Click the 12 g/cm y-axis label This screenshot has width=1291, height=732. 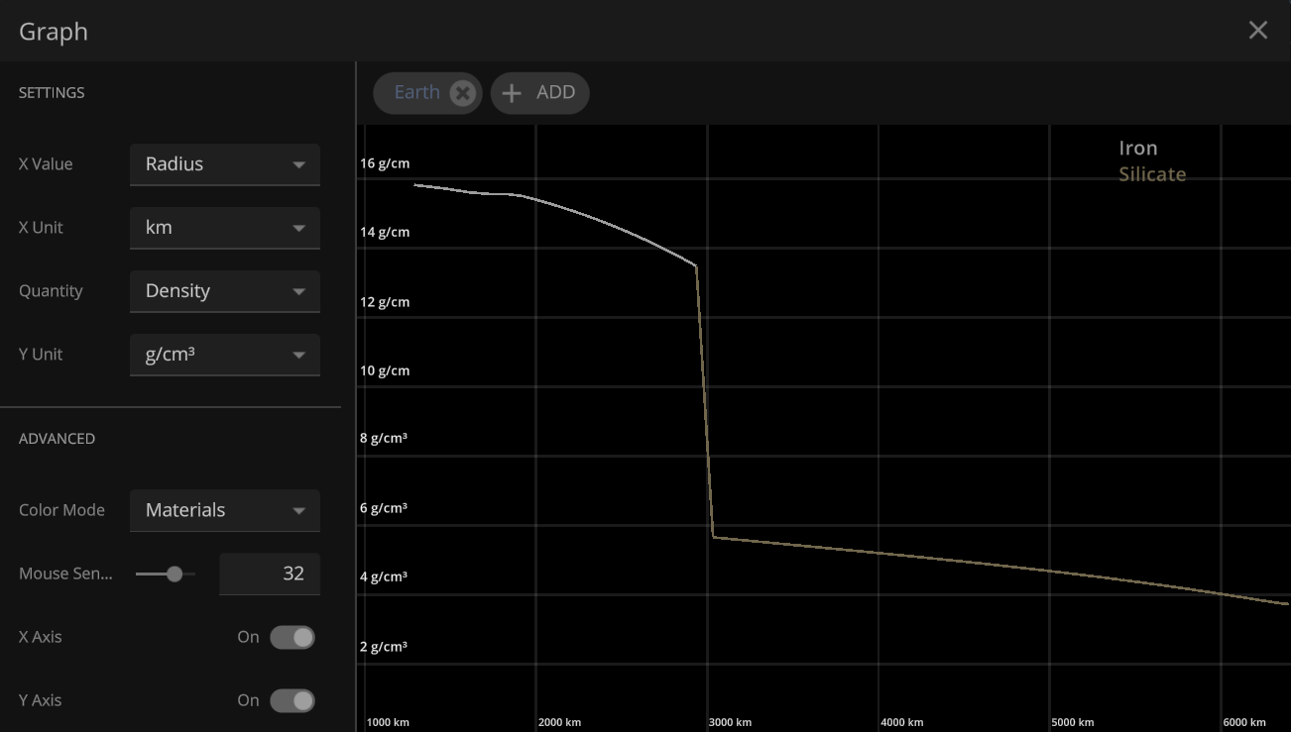pyautogui.click(x=385, y=302)
